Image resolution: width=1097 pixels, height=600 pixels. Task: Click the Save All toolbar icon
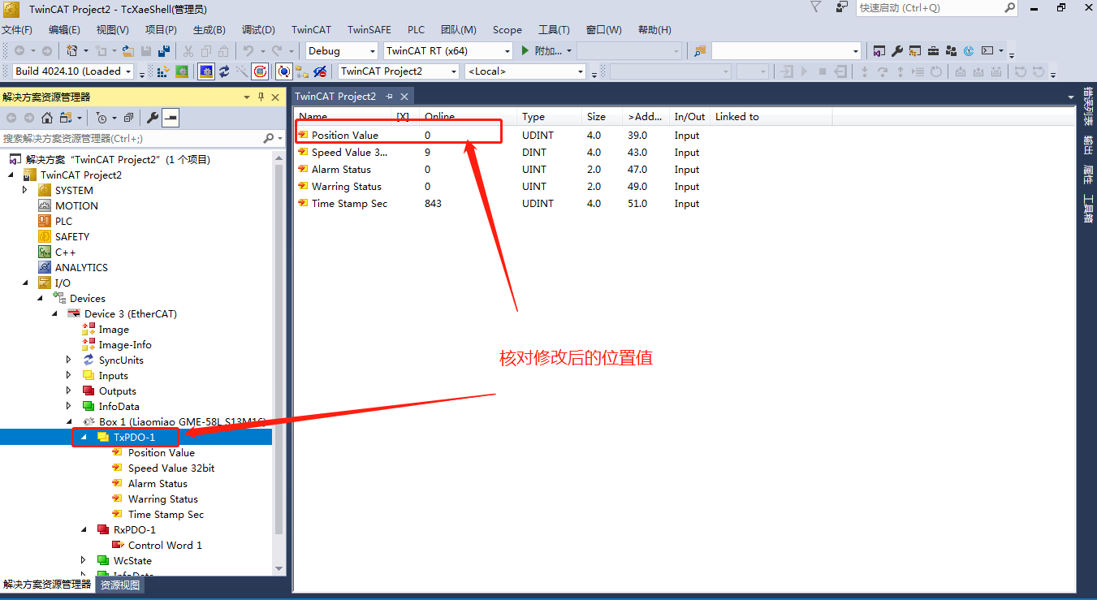(x=164, y=51)
